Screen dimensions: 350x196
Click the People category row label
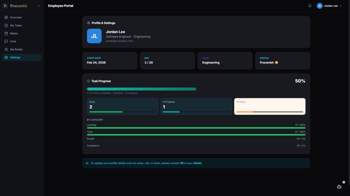(x=91, y=139)
